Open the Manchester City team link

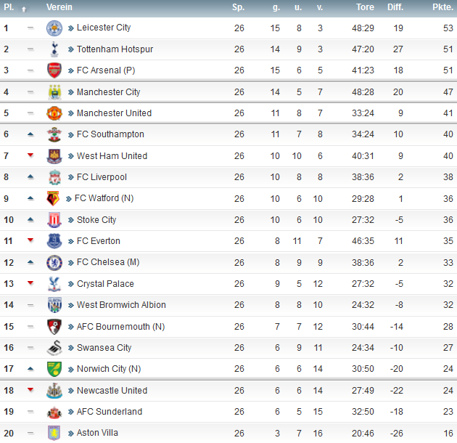108,92
